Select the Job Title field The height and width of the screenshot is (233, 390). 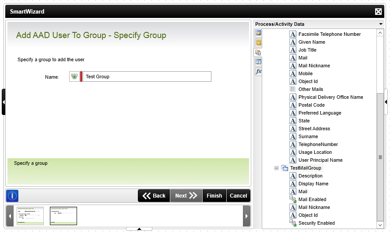click(307, 50)
